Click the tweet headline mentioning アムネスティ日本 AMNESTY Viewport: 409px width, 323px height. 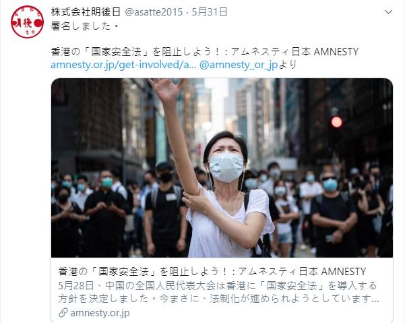click(x=205, y=52)
